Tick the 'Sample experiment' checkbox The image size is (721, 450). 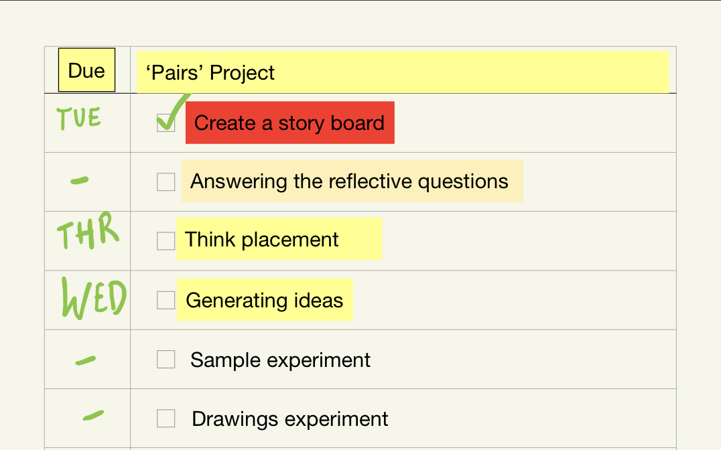[x=166, y=360]
